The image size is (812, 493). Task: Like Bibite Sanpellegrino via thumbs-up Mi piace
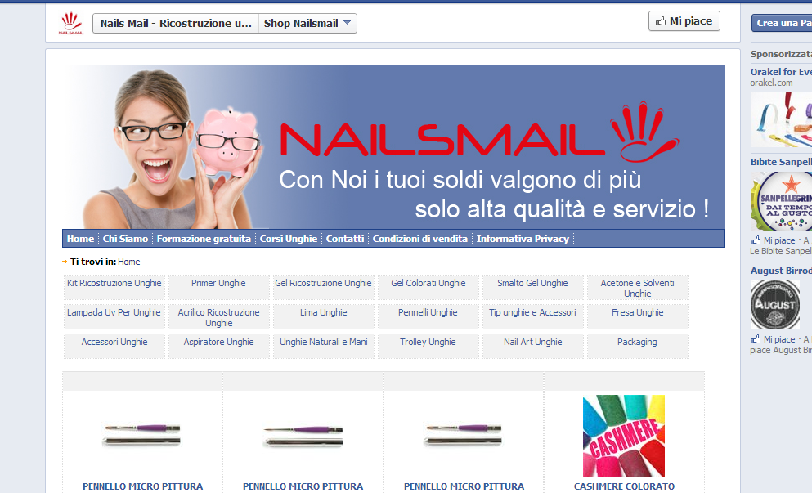click(773, 241)
